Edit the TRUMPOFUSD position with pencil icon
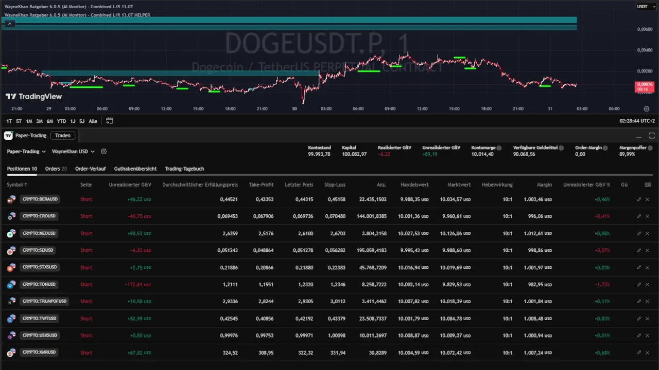 click(x=639, y=301)
